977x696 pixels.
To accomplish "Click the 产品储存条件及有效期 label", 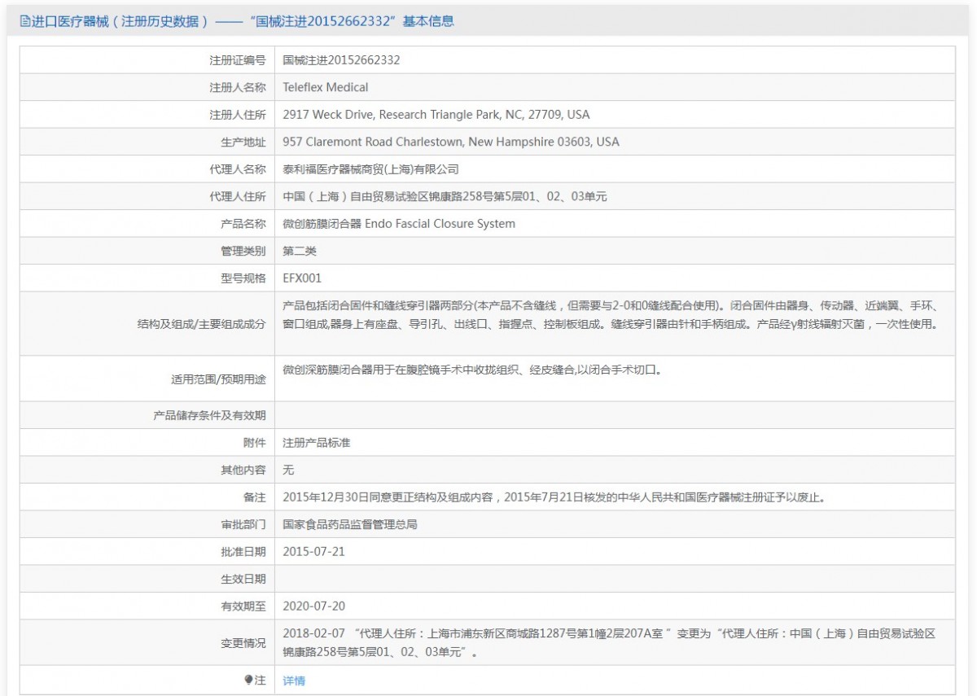I will (210, 415).
